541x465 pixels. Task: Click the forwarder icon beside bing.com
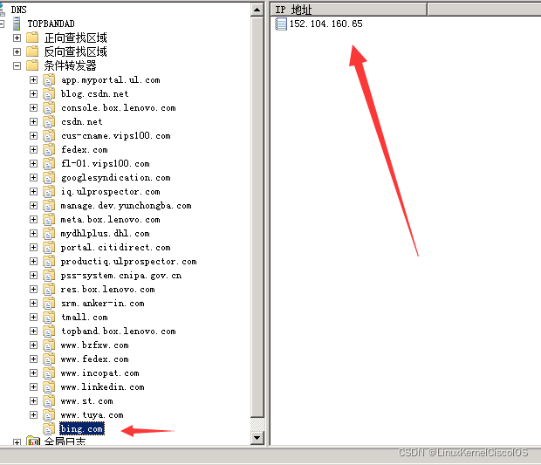click(49, 428)
